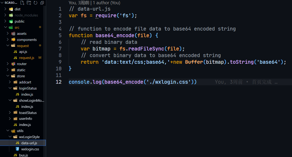Click the '1 author (You)' CodeLens link

106,3
